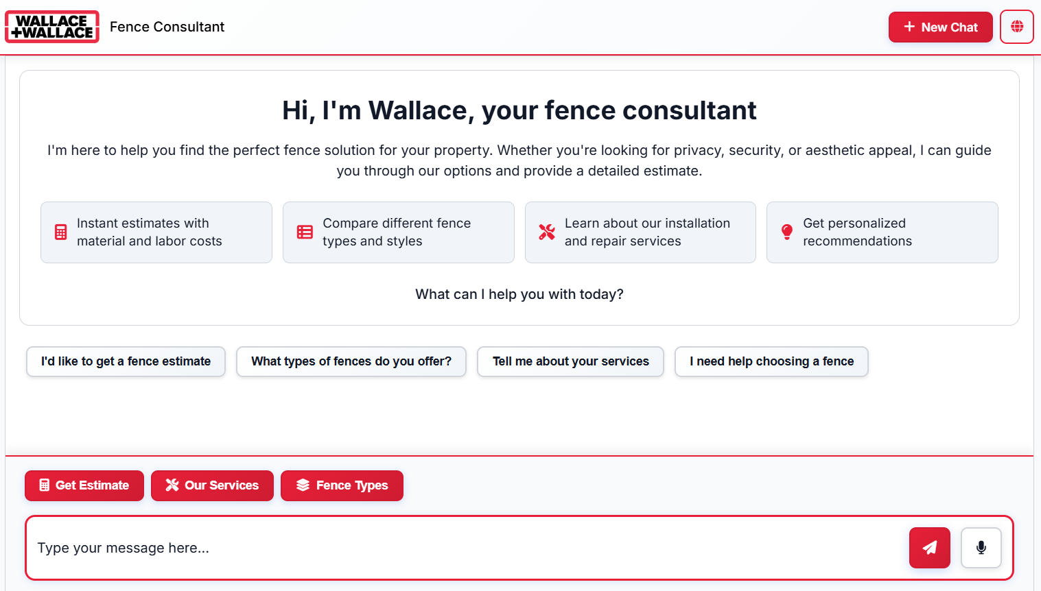Image resolution: width=1041 pixels, height=591 pixels.
Task: Click the tools icon on installation services card
Action: 546,232
